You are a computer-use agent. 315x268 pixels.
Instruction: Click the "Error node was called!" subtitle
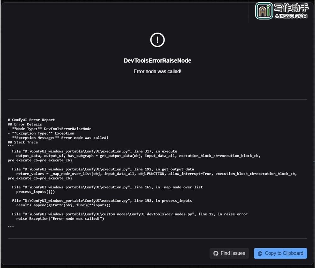(157, 71)
